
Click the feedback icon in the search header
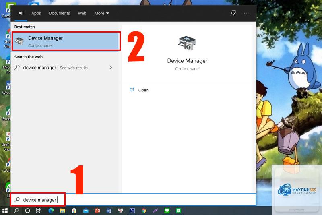[233, 13]
